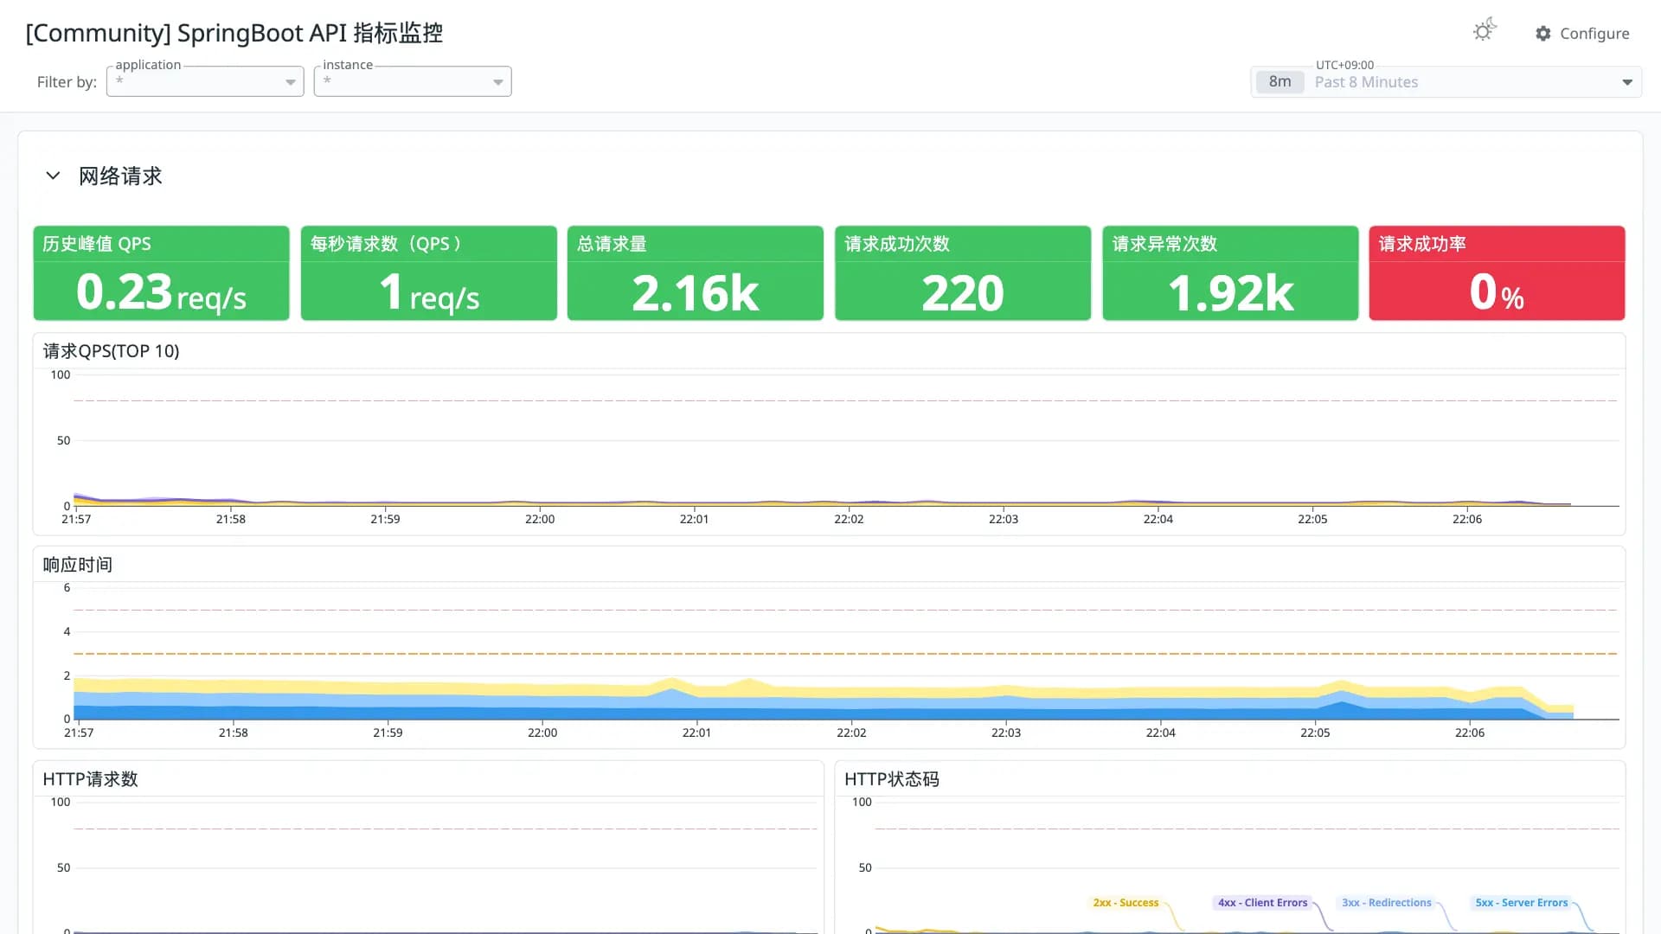Click the 5xx - Server Errors legend label
This screenshot has width=1661, height=934.
[1522, 903]
